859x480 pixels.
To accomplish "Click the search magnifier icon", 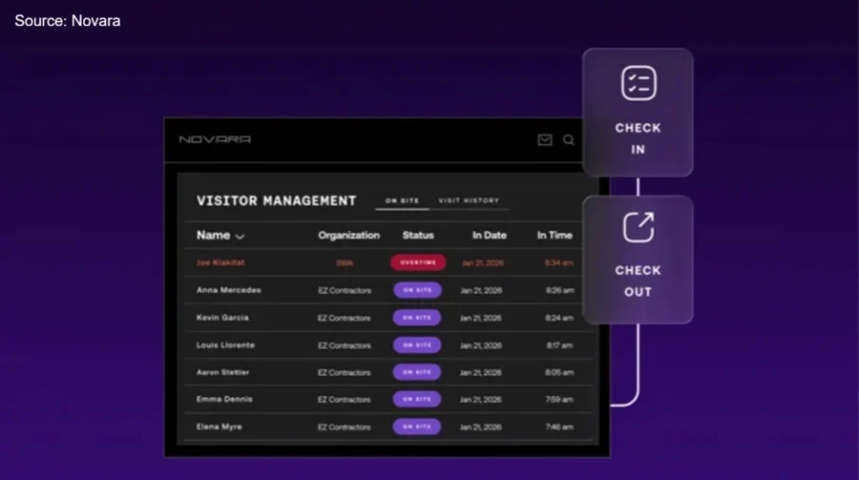I will point(569,140).
